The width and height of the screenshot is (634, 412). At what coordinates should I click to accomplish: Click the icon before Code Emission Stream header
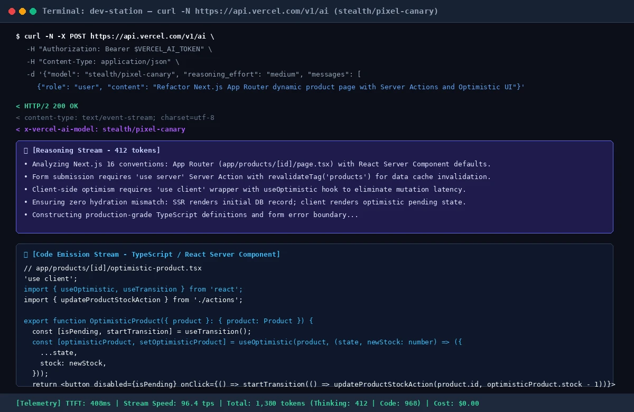26,255
